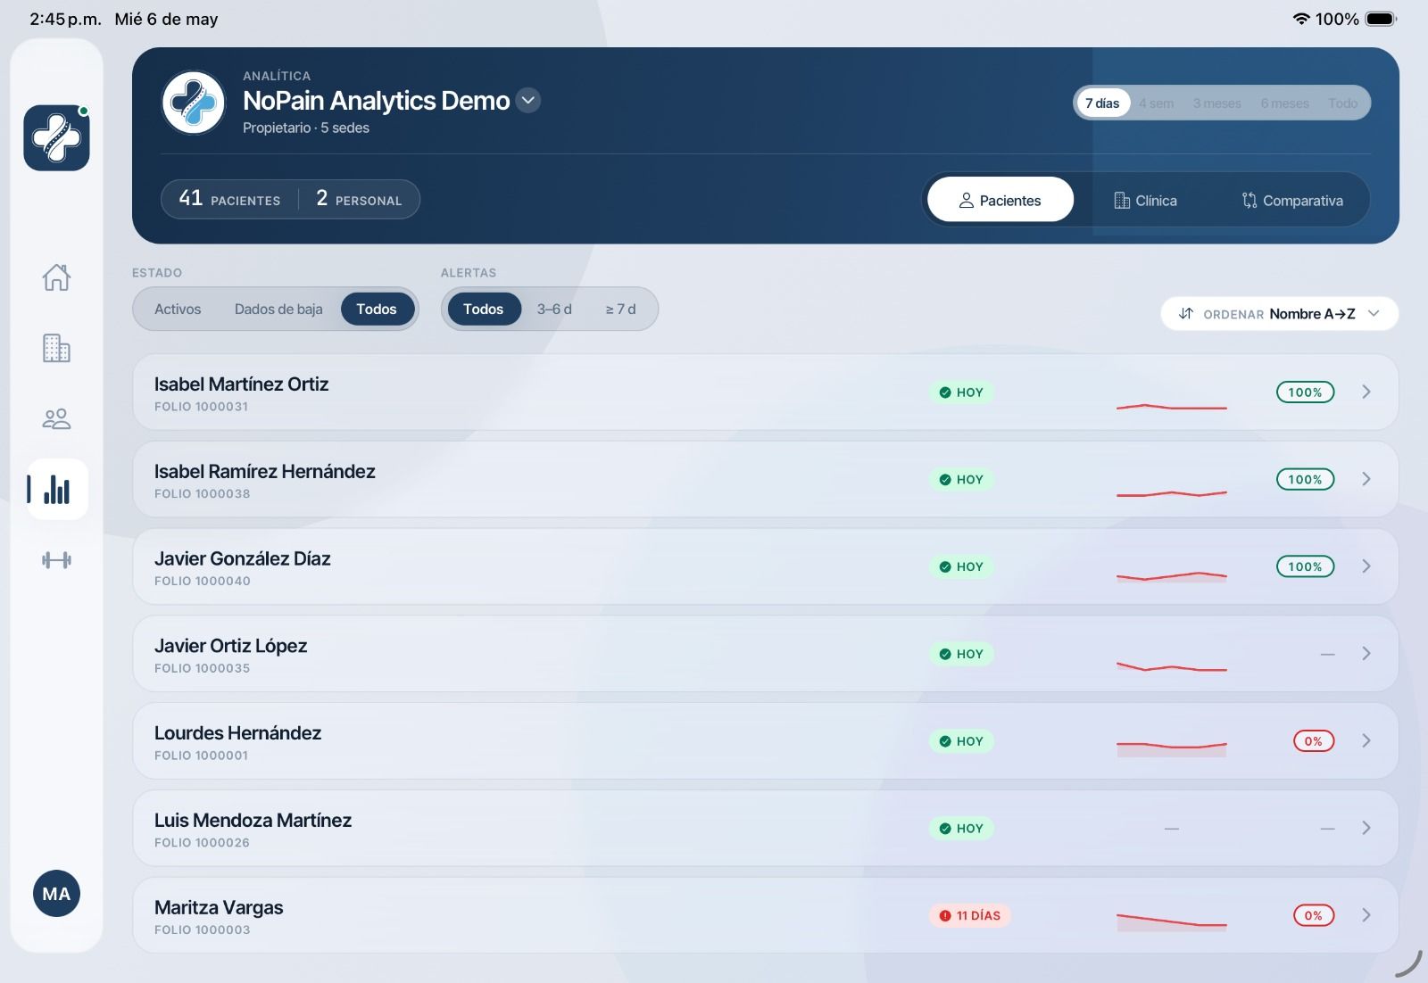The height and width of the screenshot is (983, 1428).
Task: Select the 6 meses time range
Action: coord(1285,103)
